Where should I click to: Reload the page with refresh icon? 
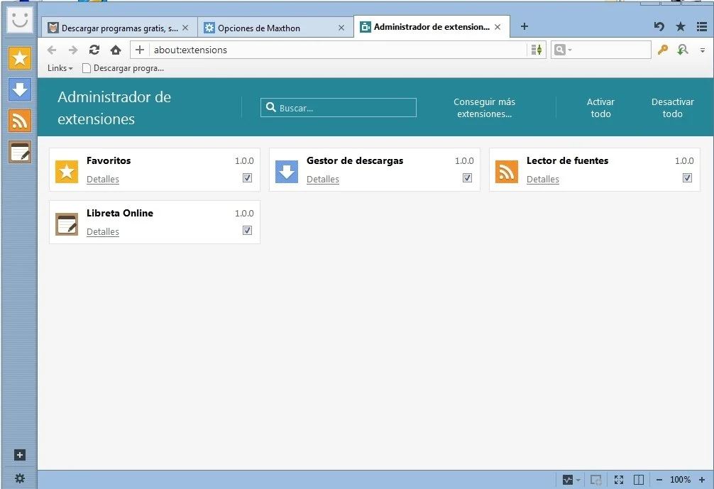pos(94,50)
